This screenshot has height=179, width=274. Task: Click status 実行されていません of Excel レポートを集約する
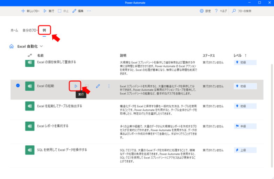(213, 126)
